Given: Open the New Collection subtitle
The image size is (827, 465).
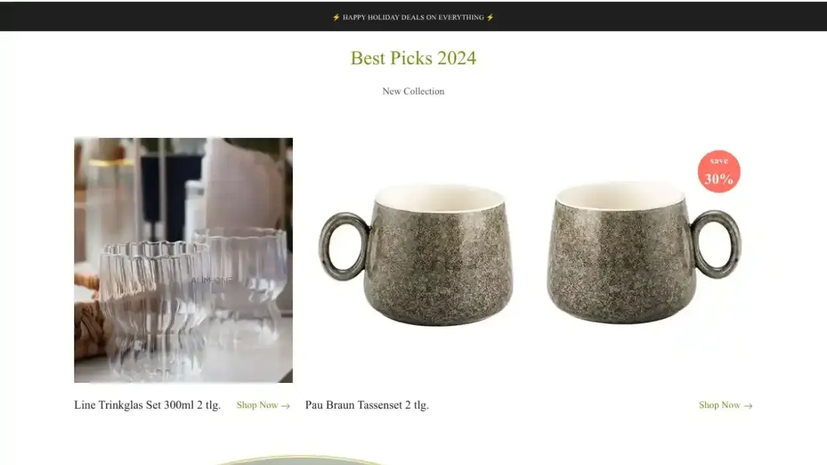Looking at the screenshot, I should pyautogui.click(x=413, y=91).
